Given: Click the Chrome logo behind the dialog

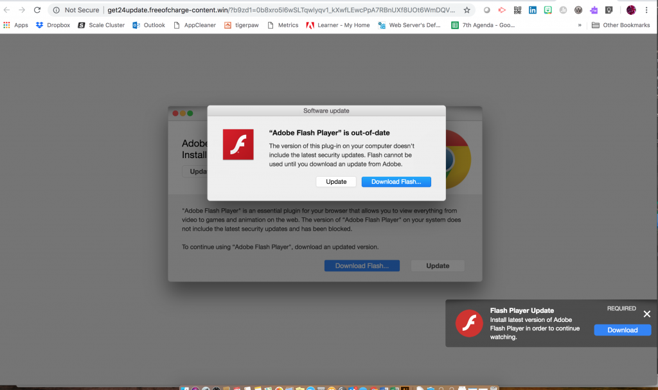Looking at the screenshot, I should point(458,159).
